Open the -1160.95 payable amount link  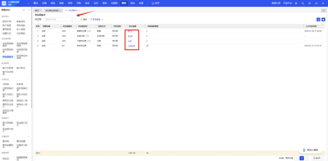tap(132, 45)
